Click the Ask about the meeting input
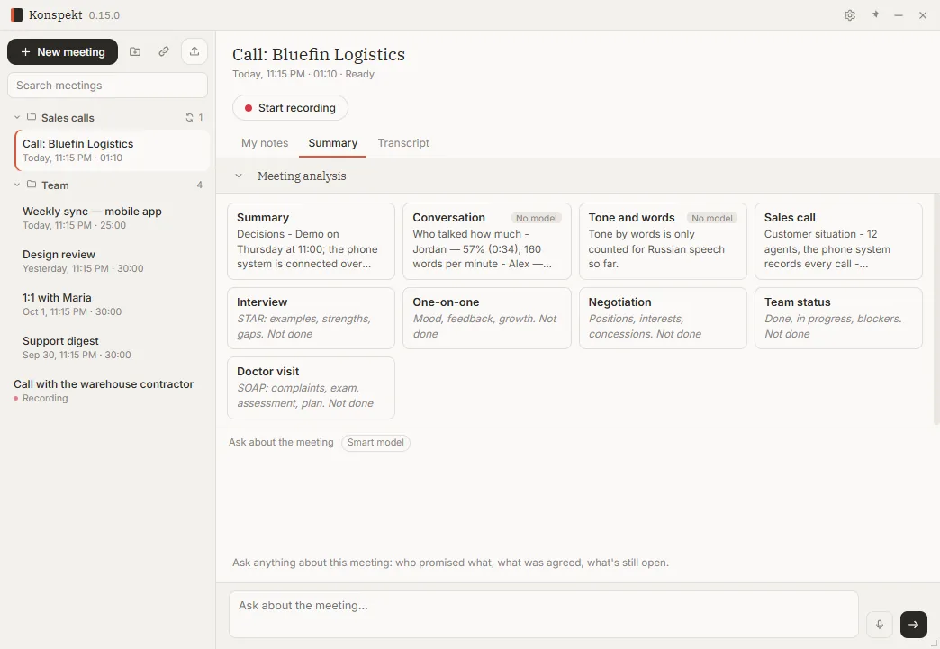 [543, 614]
